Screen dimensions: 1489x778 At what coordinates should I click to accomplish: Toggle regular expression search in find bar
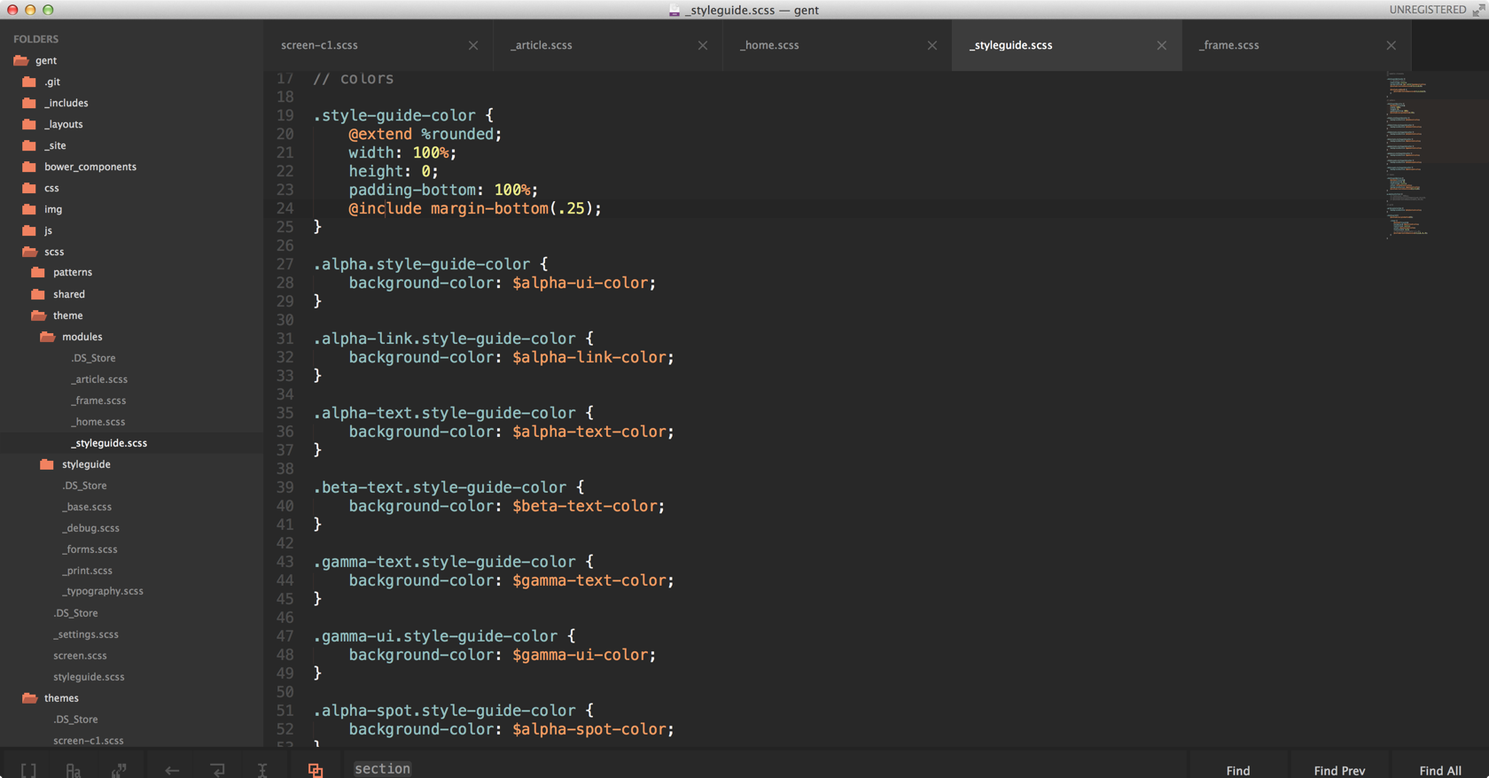(28, 769)
